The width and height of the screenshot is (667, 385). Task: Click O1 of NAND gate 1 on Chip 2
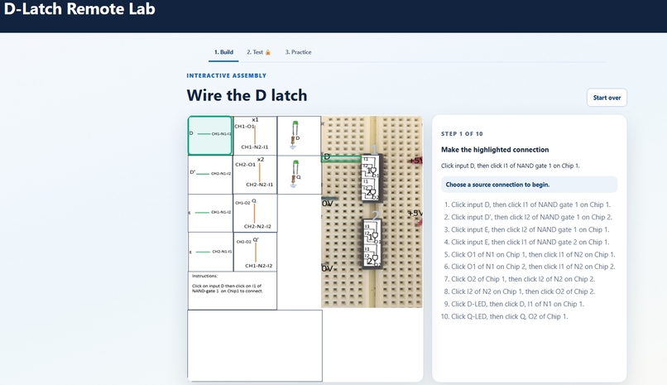pos(377,242)
